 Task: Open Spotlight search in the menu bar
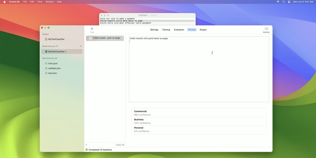[x=284, y=2]
